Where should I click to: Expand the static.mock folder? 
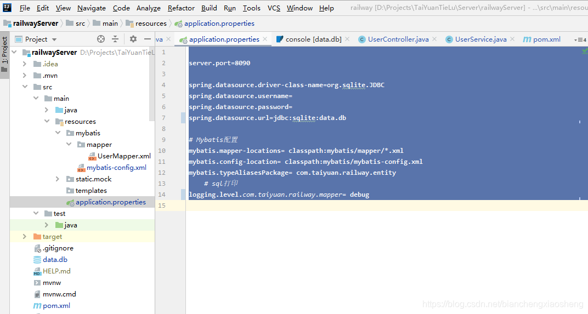(58, 179)
